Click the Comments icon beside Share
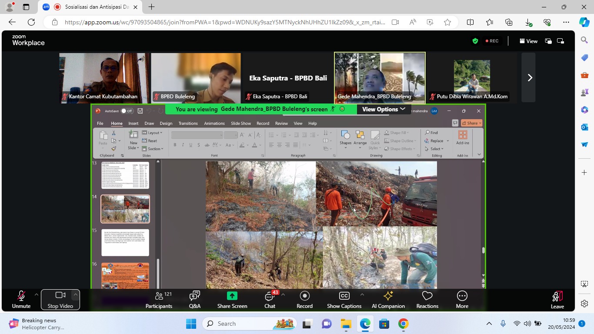This screenshot has height=334, width=594. (455, 123)
